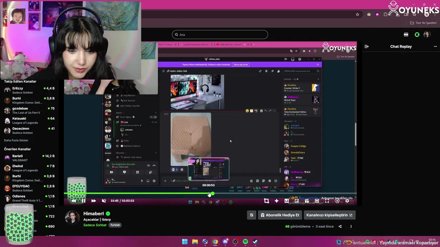Open Google Chrome from the taskbar
440x247 pixels.
coord(215,242)
